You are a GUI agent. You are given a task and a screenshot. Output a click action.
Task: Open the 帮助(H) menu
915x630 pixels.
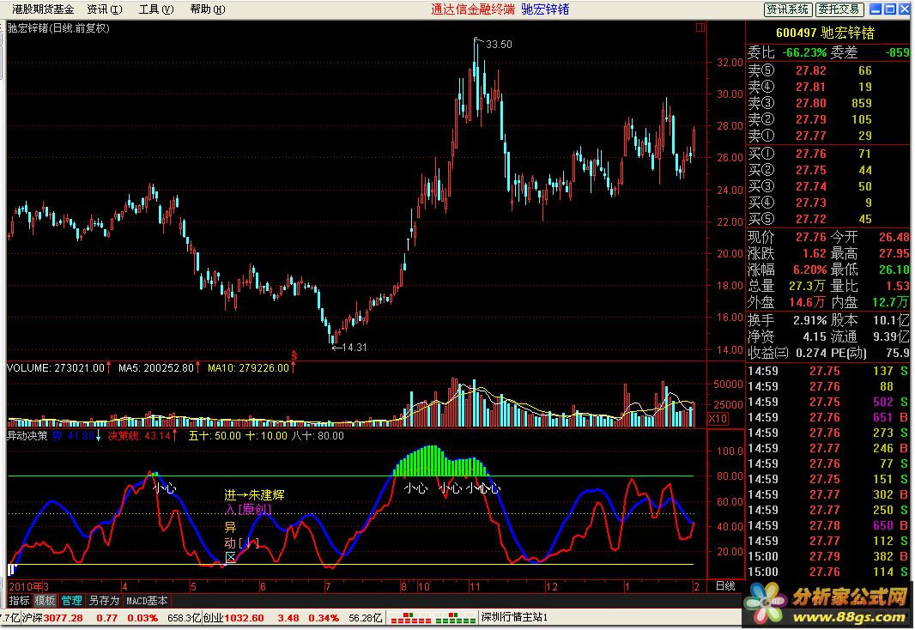(x=207, y=9)
